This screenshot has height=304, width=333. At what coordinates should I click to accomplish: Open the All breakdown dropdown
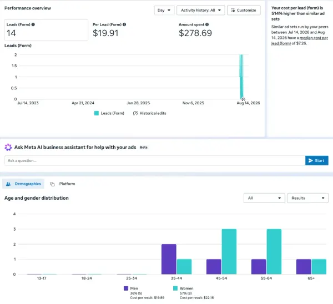(x=264, y=198)
